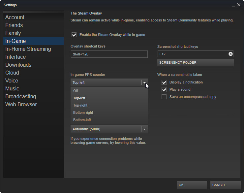Screen dimensions: 244x193
Task: Discard changes with CANCEL button
Action: pos(225,185)
